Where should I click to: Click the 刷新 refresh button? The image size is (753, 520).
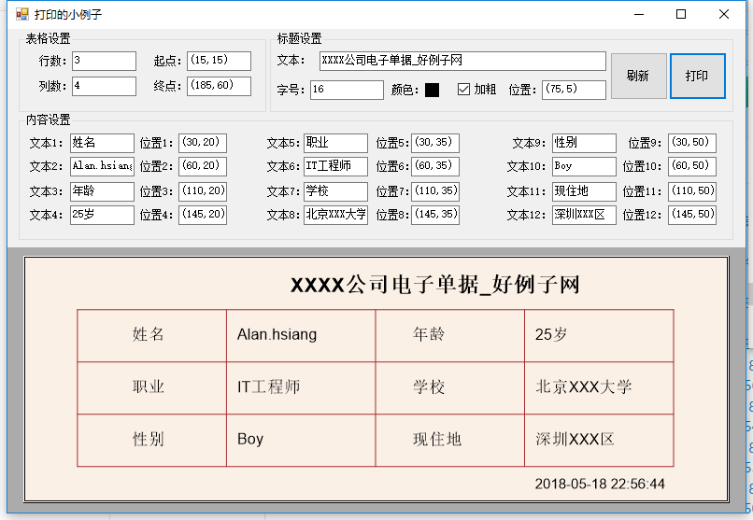[x=638, y=76]
